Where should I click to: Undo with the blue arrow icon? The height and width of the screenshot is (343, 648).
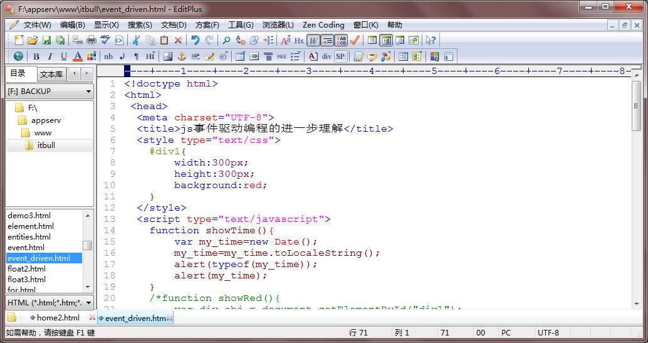(x=196, y=40)
